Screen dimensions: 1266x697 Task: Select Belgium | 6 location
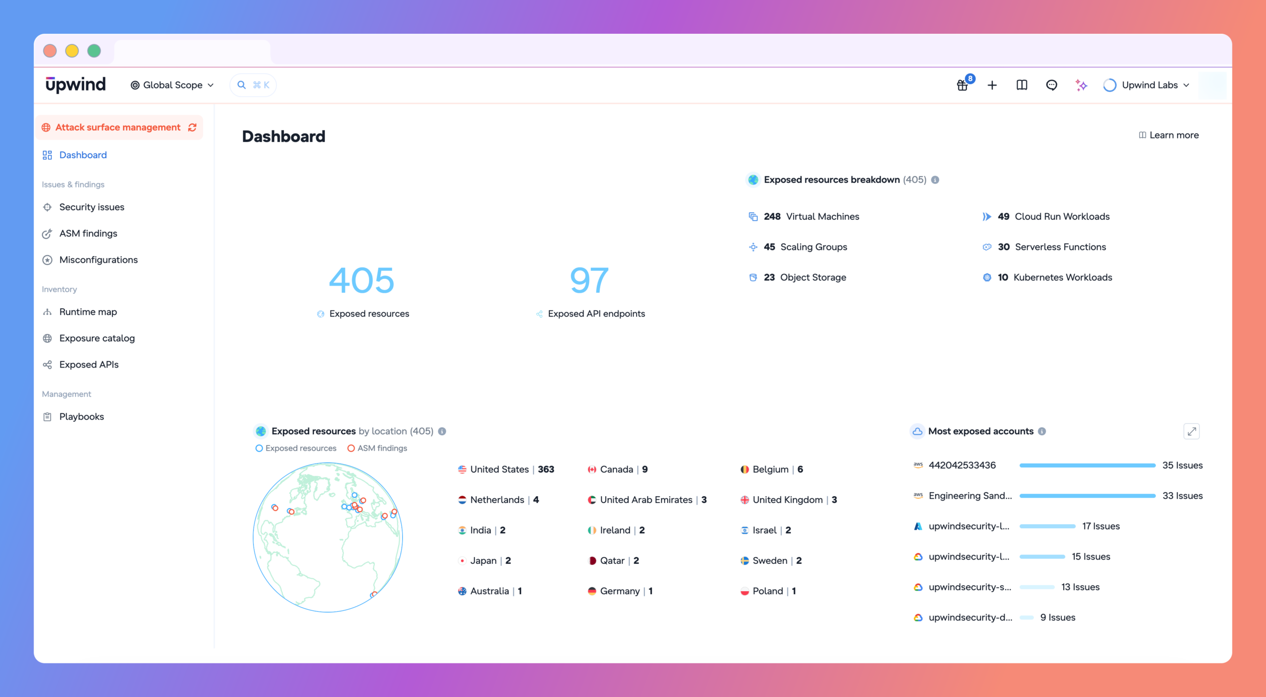tap(772, 469)
